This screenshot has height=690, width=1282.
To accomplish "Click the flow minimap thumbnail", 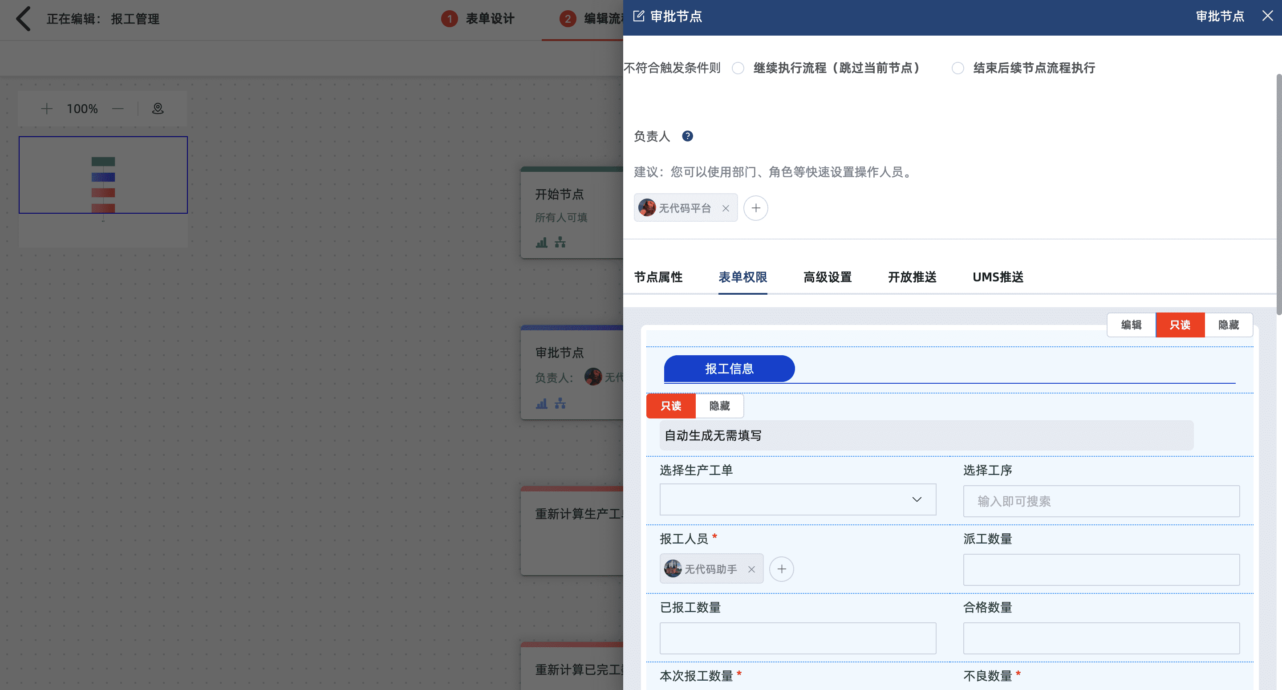I will point(103,175).
